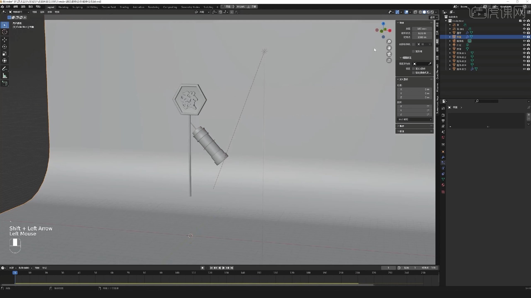The image size is (531, 298).
Task: Activate the Rotate tool
Action: pyautogui.click(x=4, y=47)
